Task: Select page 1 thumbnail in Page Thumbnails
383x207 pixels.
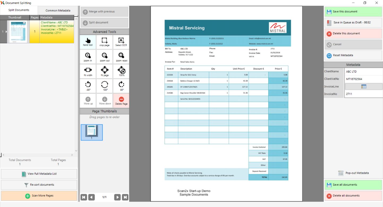Action: (92, 132)
